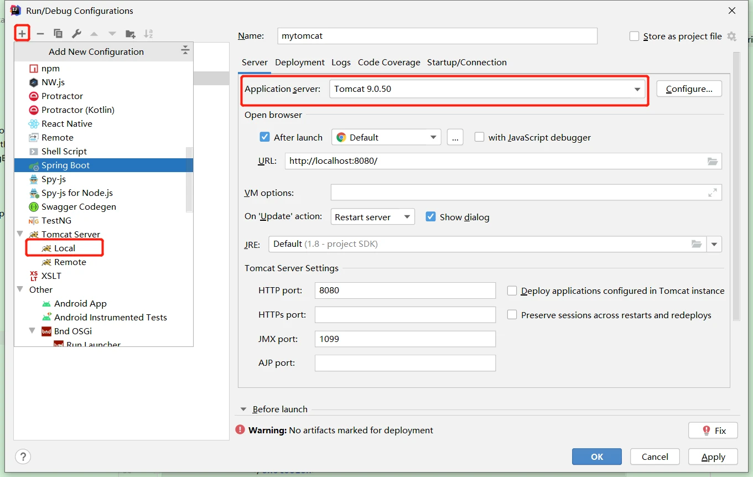
Task: Click the expand icon in VM options field
Action: 713,193
